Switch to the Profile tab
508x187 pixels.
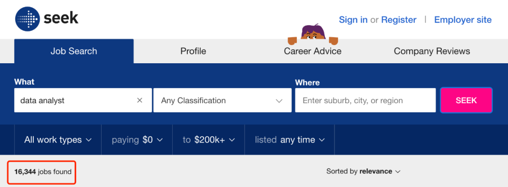tap(193, 51)
